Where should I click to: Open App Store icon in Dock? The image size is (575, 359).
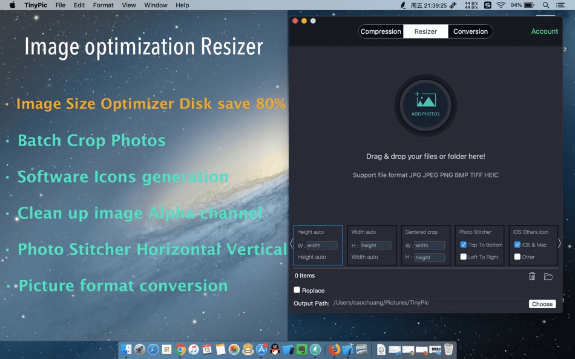pos(261,349)
